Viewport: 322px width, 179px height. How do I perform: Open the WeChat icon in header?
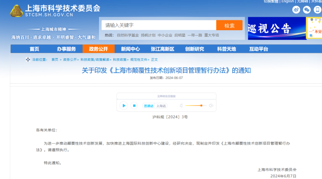[307, 10]
